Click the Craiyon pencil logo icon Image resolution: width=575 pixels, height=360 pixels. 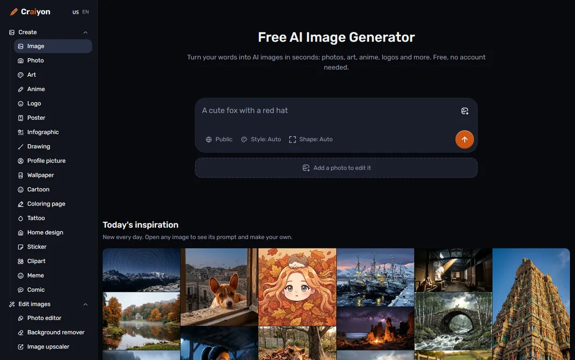pos(14,12)
